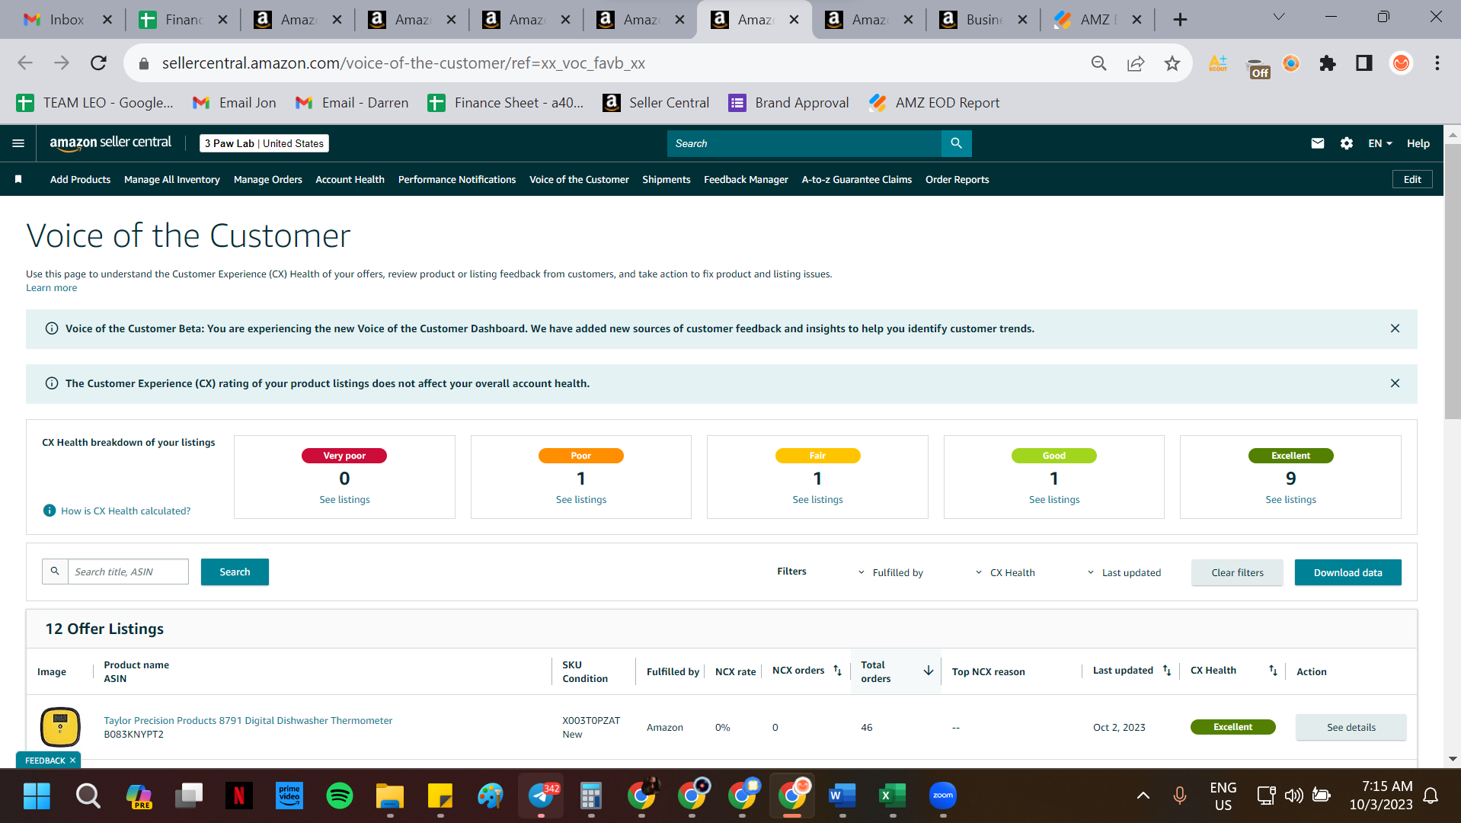
Task: Click the browser address bar URL
Action: [403, 63]
